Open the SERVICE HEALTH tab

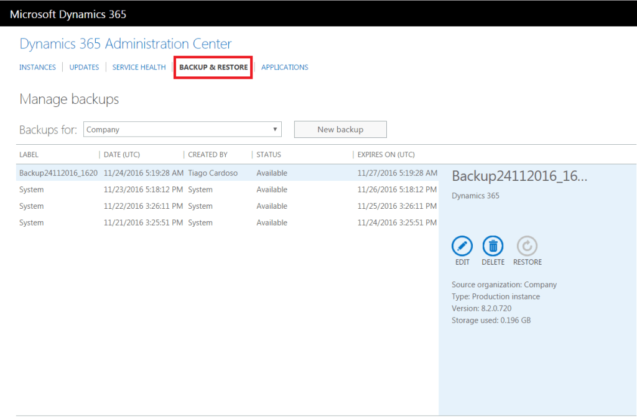[x=139, y=67]
